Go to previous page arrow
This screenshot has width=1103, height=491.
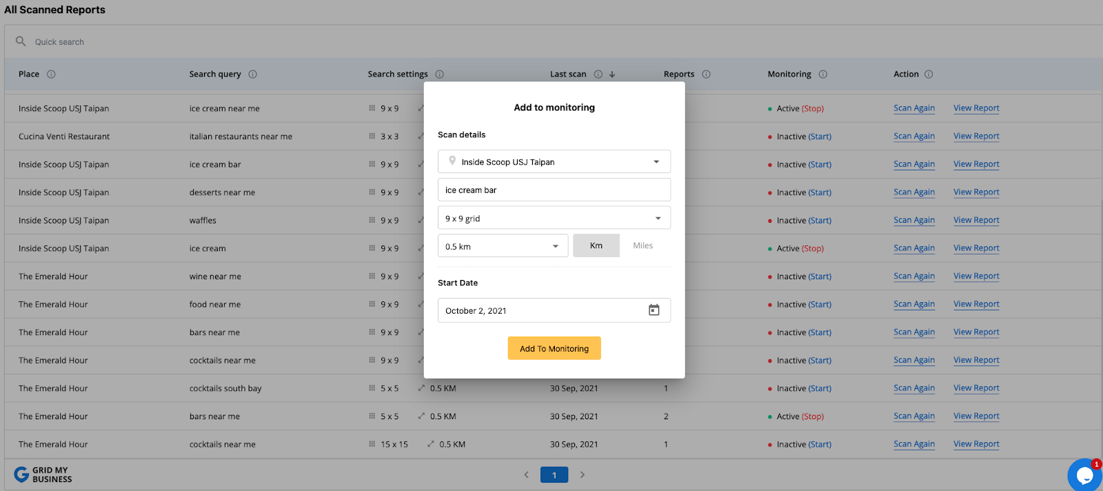pyautogui.click(x=527, y=474)
